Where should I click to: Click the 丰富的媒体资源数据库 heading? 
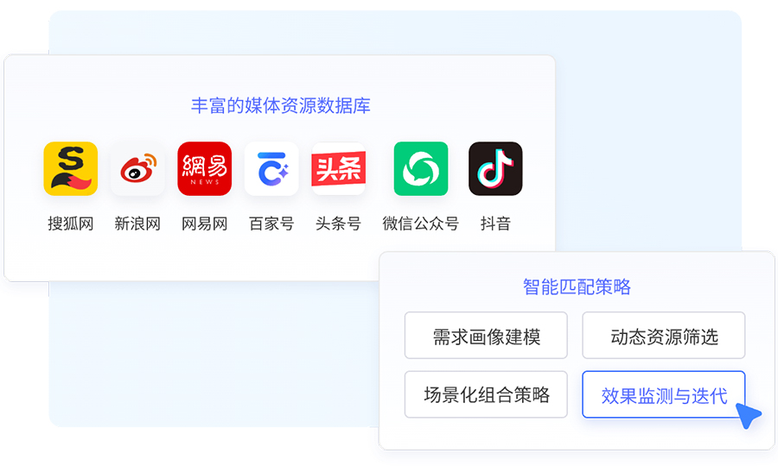tap(281, 105)
